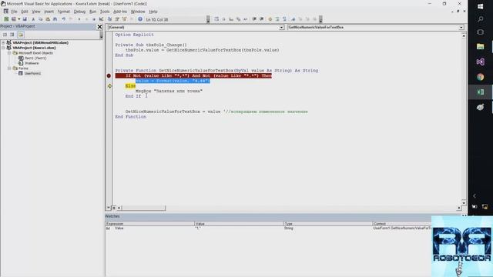Open the Window menu
Viewport: 493px width, 277px height.
138,12
